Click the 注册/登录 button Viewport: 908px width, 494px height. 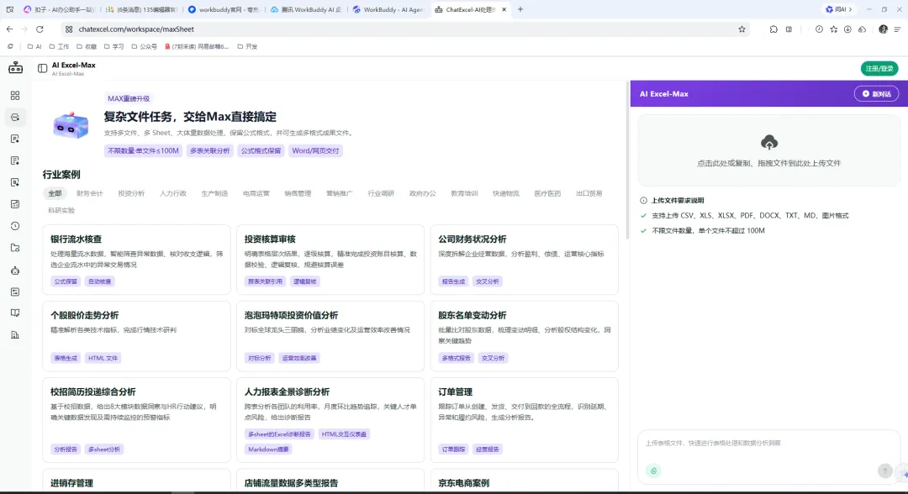(879, 68)
